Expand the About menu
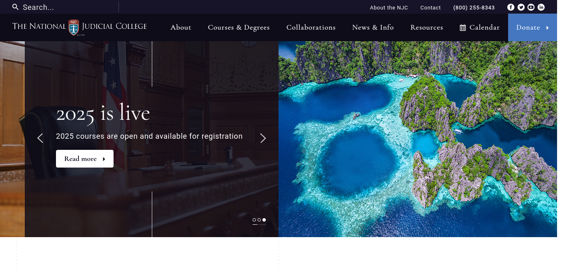Viewport: 562px width, 268px height. tap(181, 28)
